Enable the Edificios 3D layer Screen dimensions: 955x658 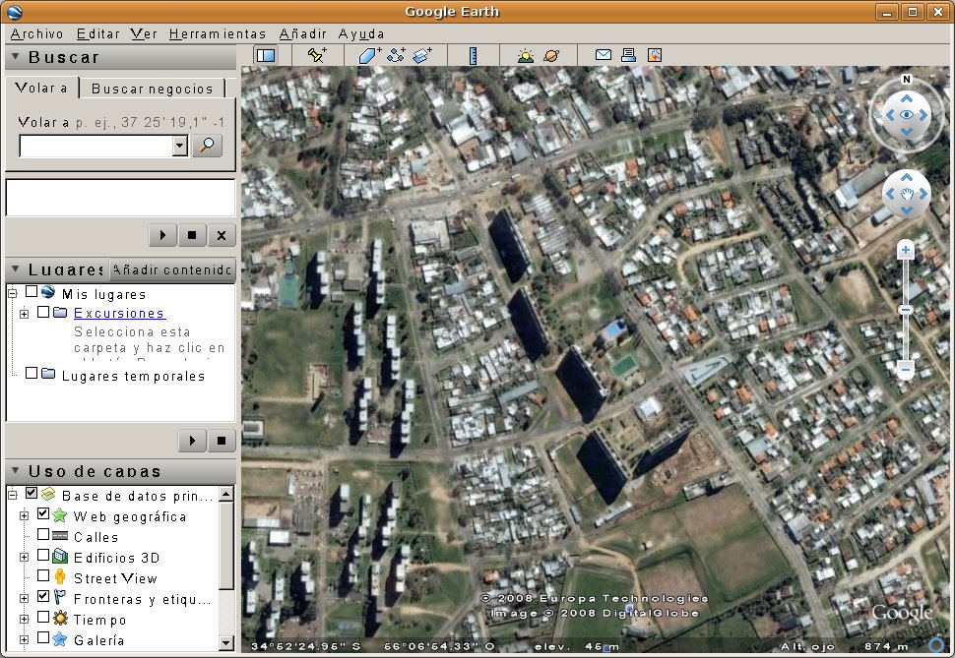pyautogui.click(x=43, y=555)
